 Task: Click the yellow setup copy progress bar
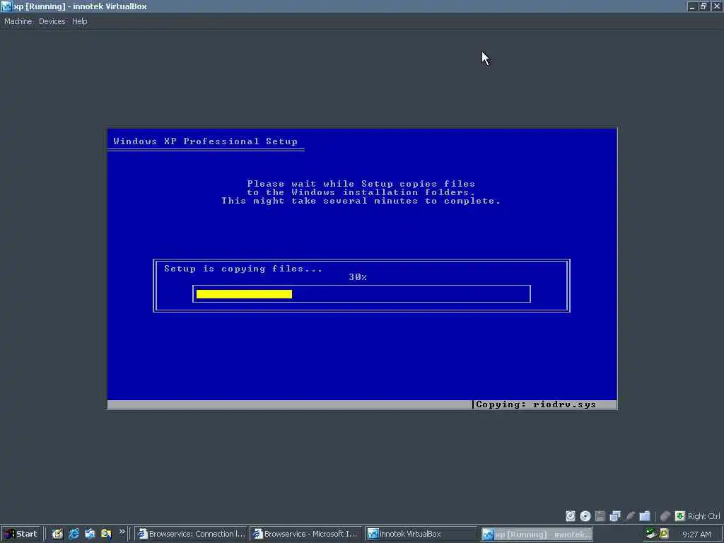244,294
